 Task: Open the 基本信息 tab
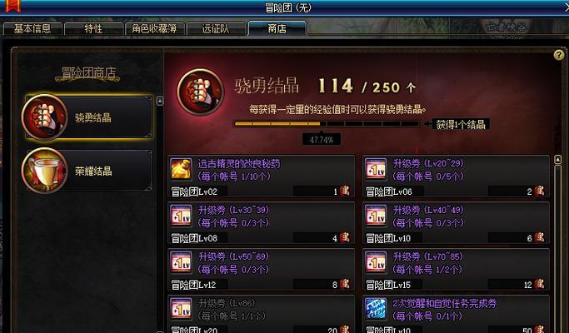(x=32, y=28)
